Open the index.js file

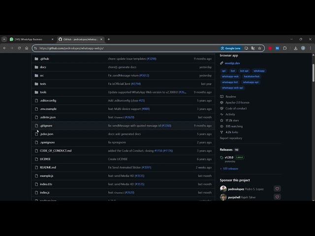(x=45, y=192)
